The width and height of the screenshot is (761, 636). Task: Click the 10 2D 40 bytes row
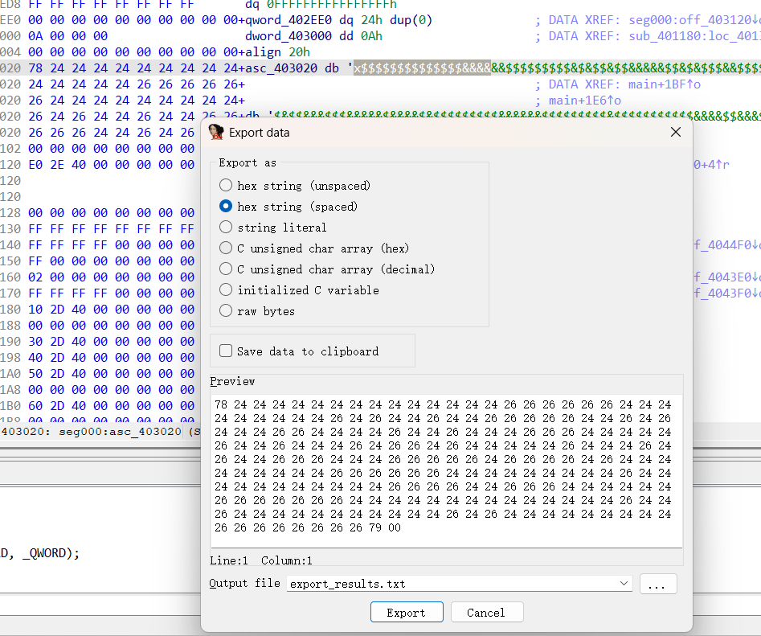(x=111, y=310)
